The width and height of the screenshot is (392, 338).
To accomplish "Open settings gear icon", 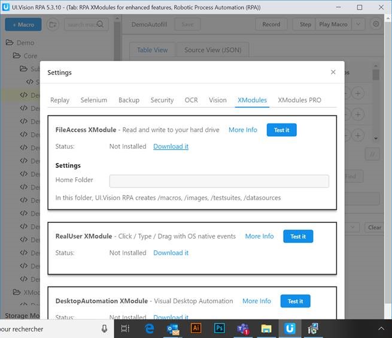I will tap(376, 24).
